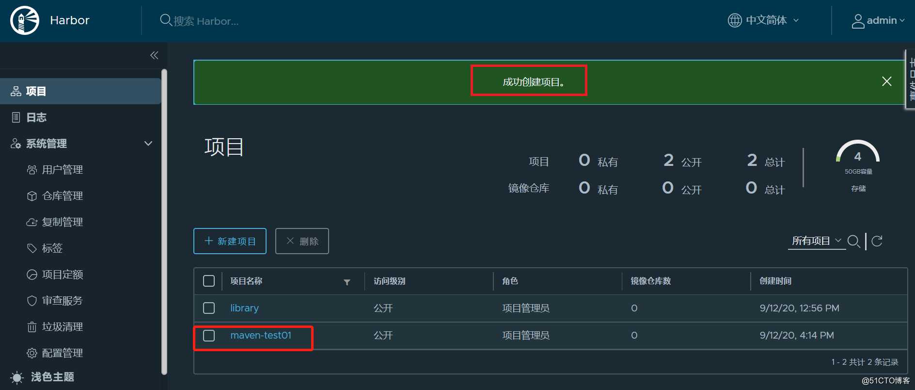This screenshot has height=390, width=915.
Task: Select all projects header checkbox
Action: [209, 281]
